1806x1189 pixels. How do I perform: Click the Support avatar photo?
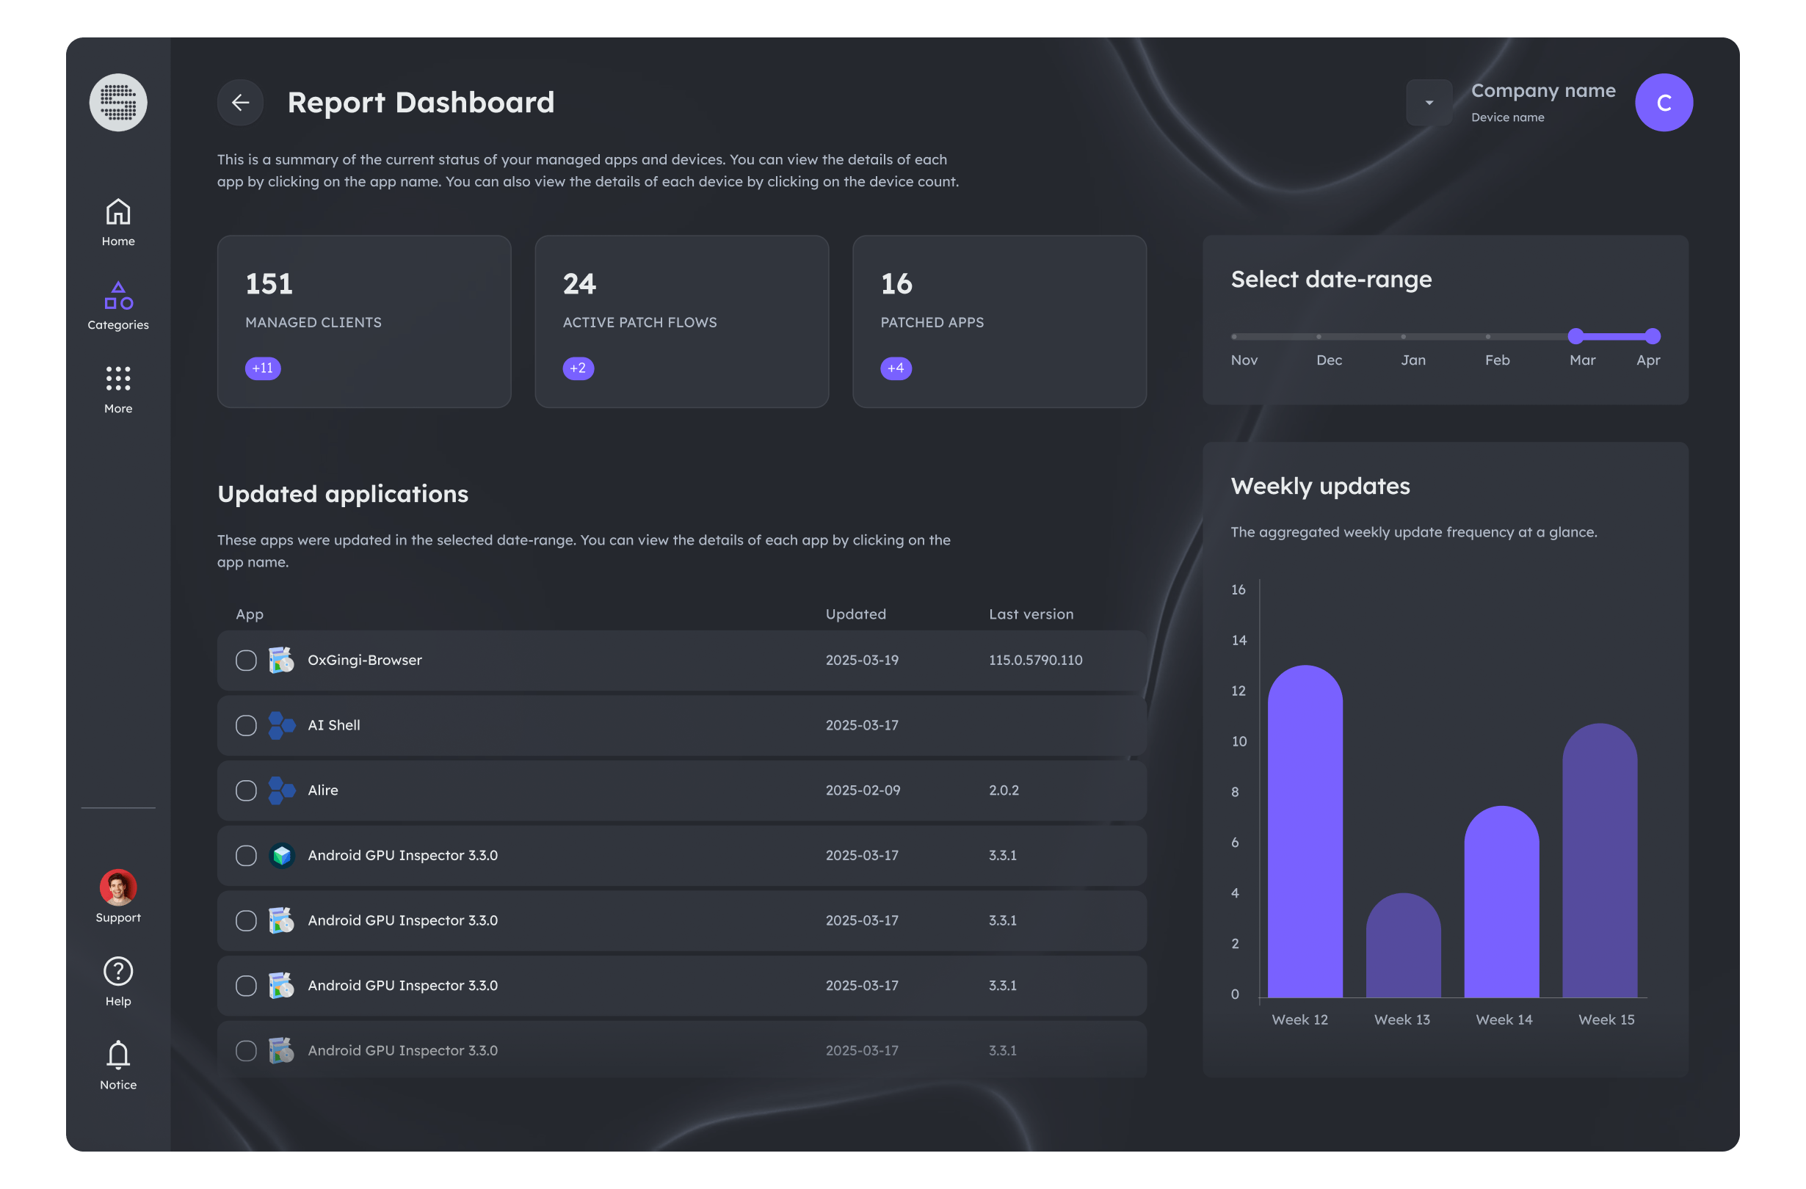coord(118,887)
